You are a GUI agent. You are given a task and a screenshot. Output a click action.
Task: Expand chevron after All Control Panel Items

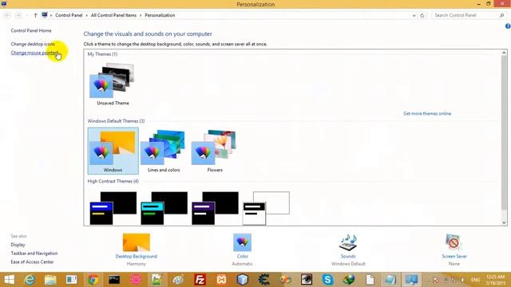(141, 15)
